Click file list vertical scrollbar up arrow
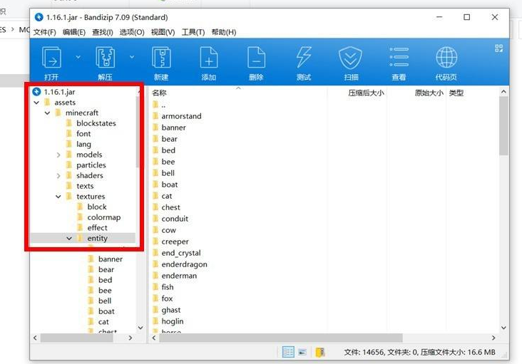The height and width of the screenshot is (364, 522). 503,92
